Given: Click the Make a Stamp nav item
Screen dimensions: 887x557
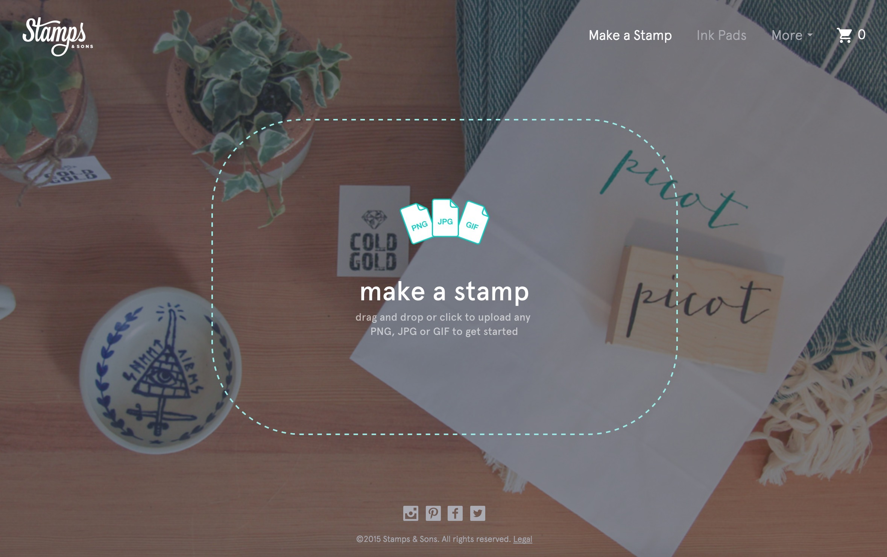Looking at the screenshot, I should tap(630, 35).
